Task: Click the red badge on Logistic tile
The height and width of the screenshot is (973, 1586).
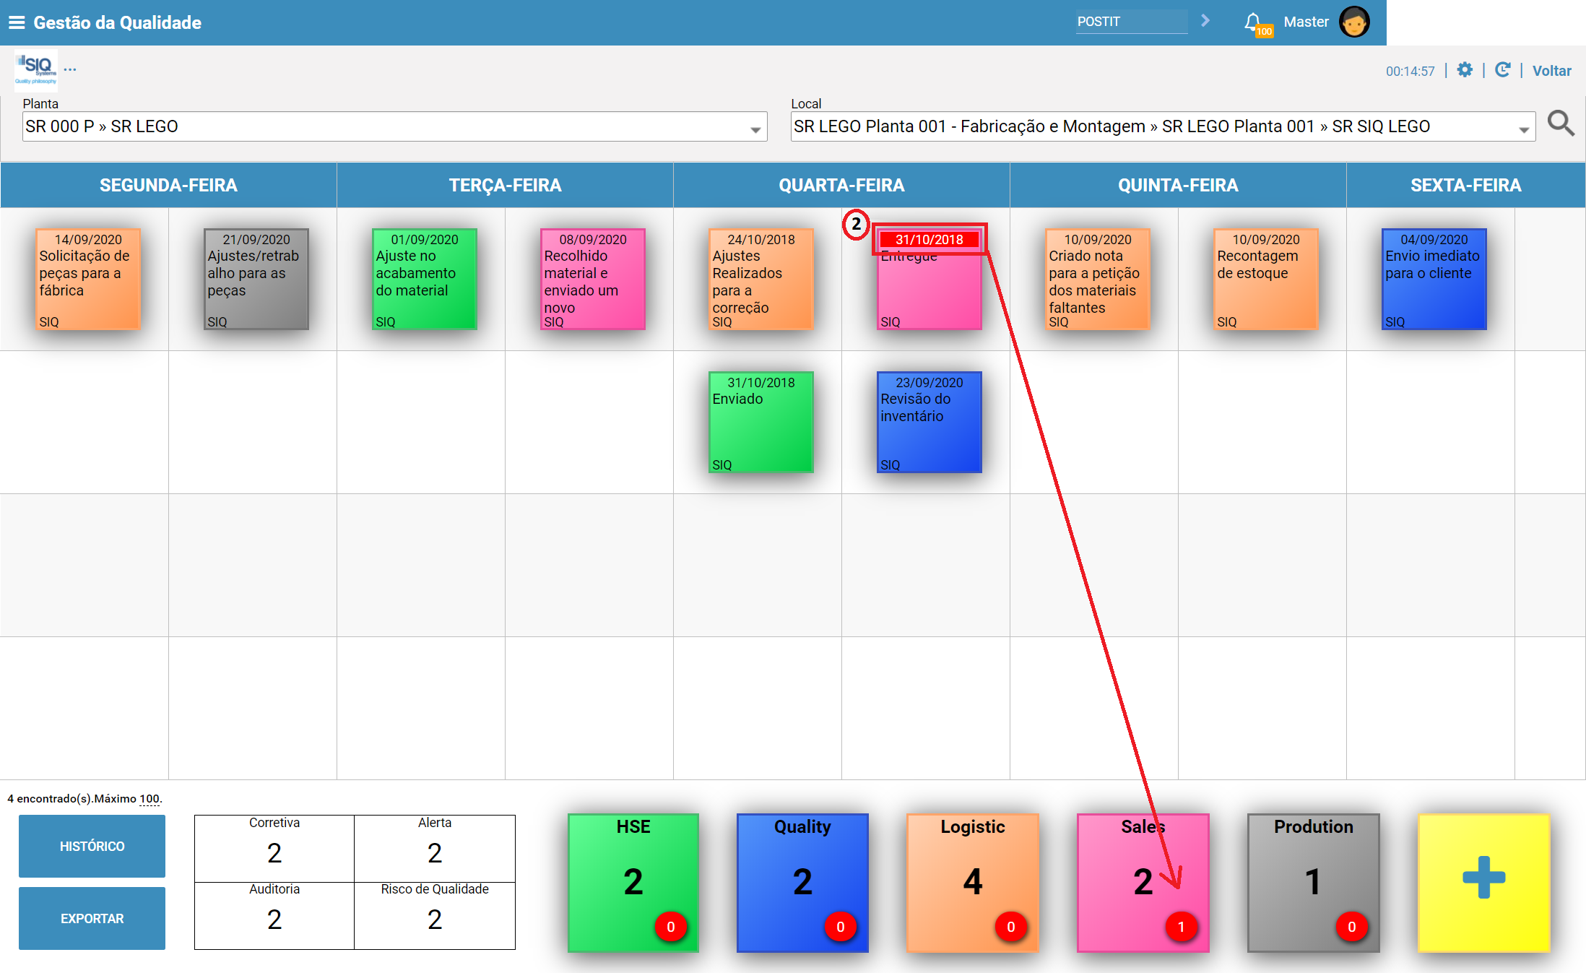Action: [1011, 927]
